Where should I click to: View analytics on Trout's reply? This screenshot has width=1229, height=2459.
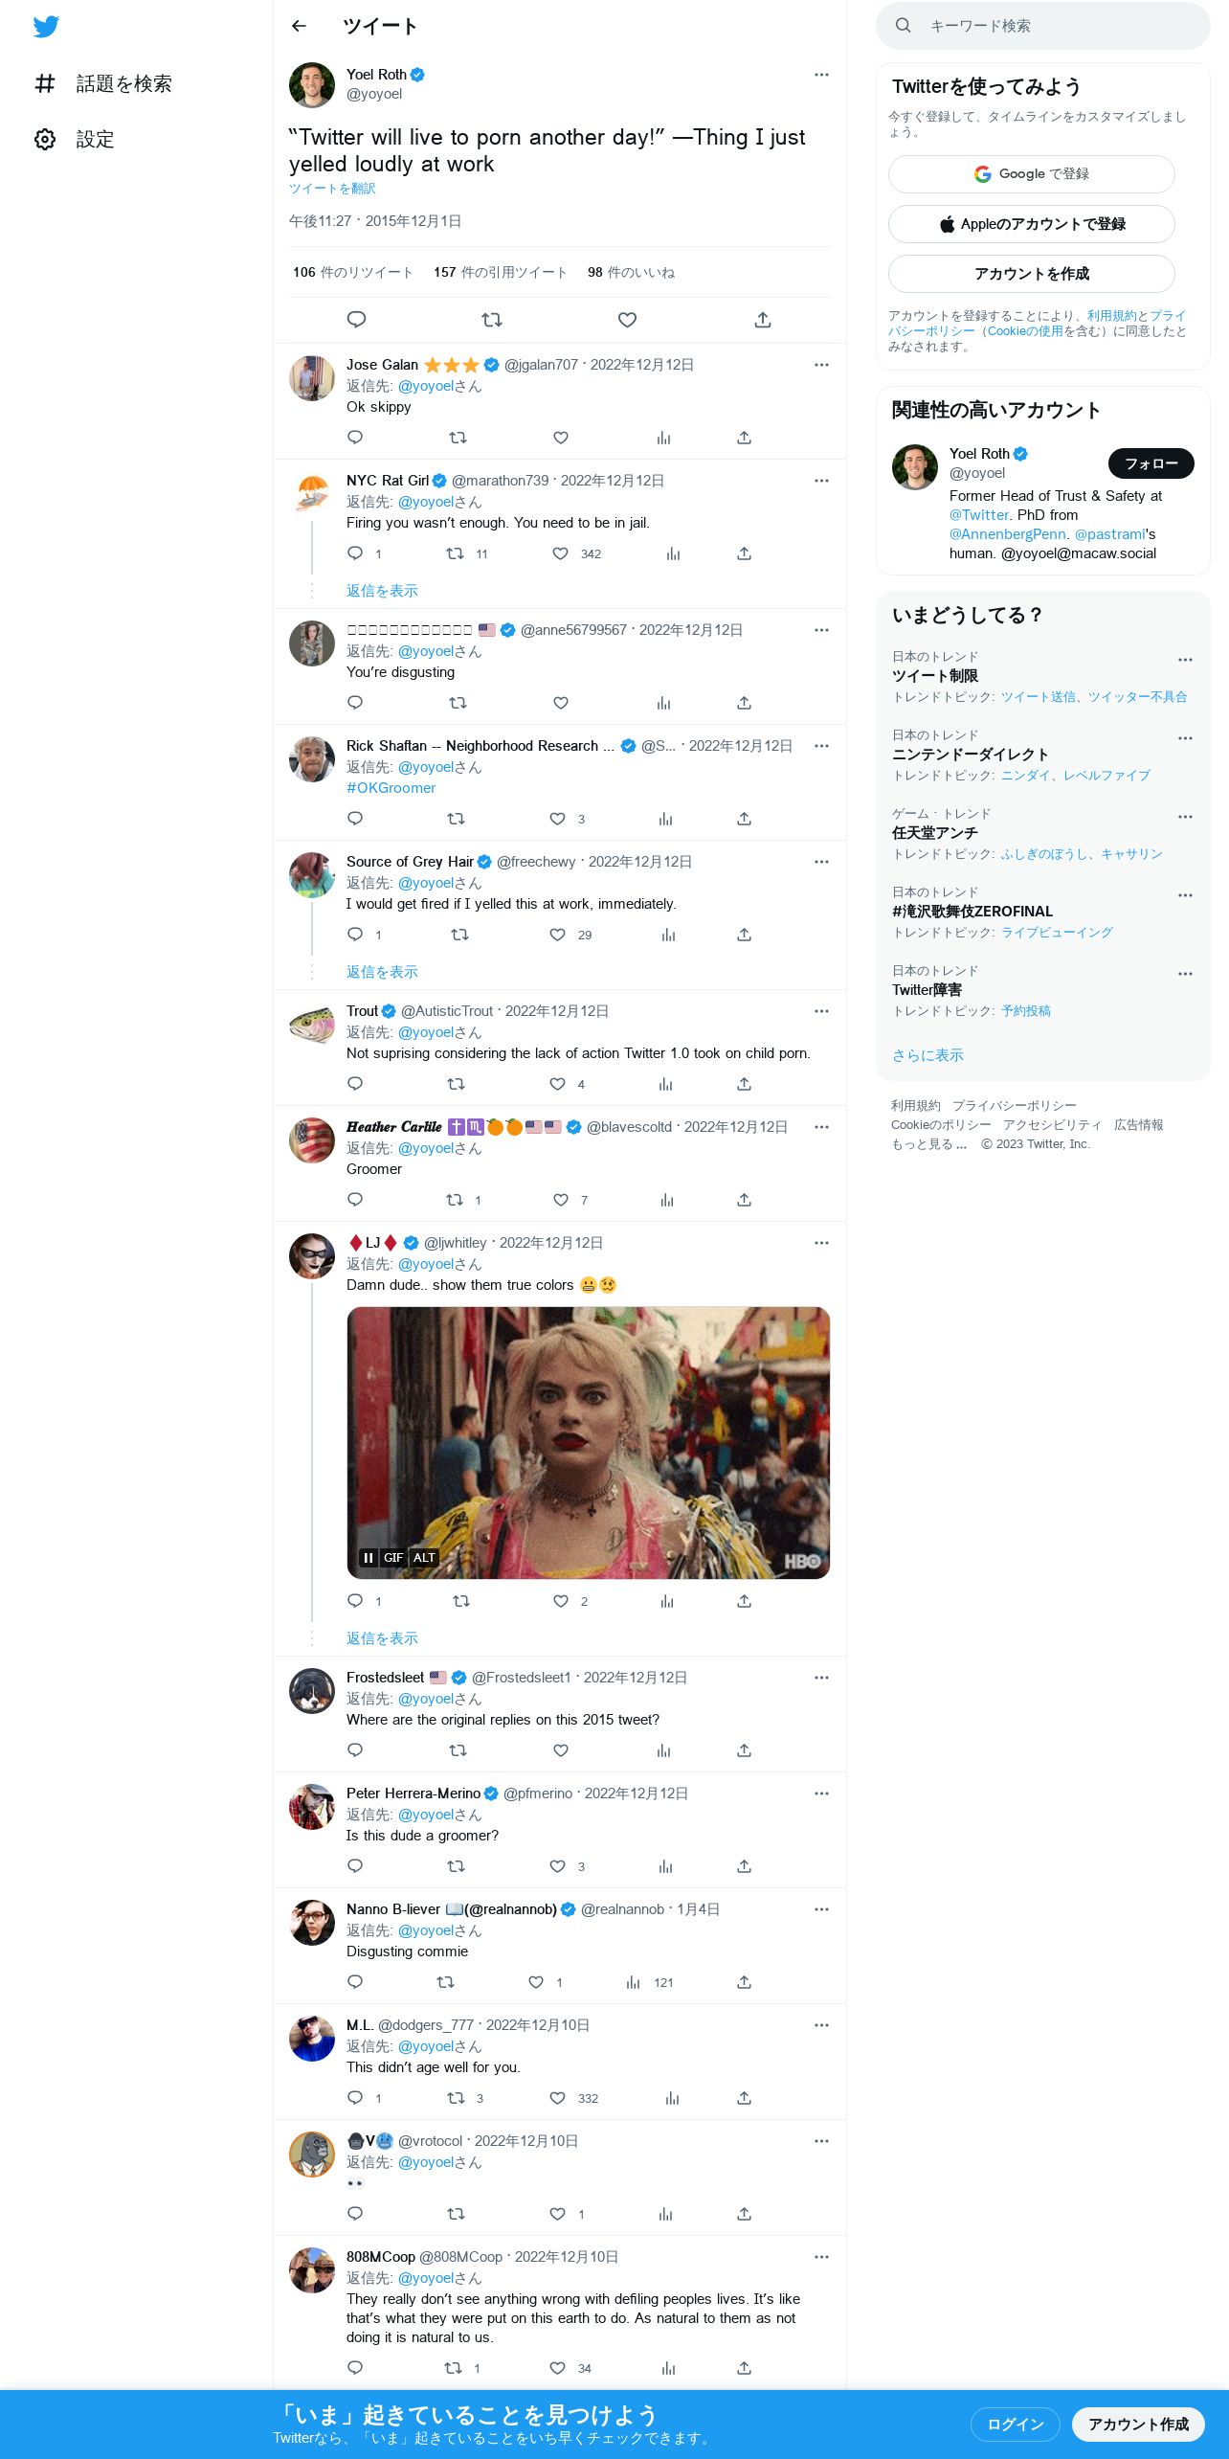[665, 1084]
